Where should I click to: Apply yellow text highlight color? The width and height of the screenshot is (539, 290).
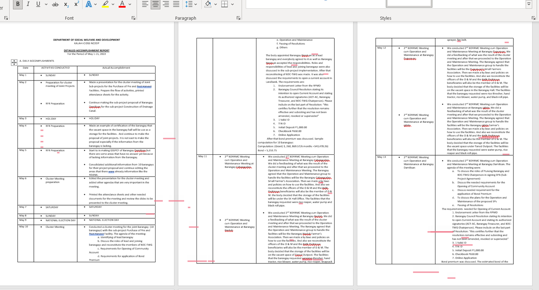click(105, 4)
